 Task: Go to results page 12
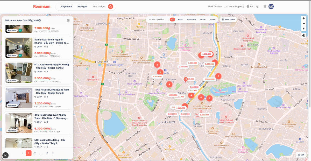click(x=47, y=153)
